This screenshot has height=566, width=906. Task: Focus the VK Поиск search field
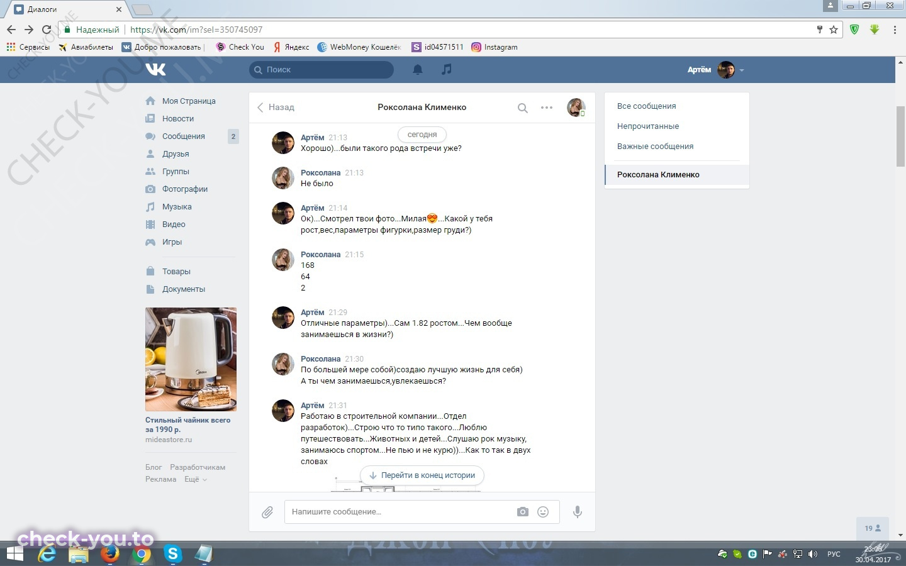[322, 70]
